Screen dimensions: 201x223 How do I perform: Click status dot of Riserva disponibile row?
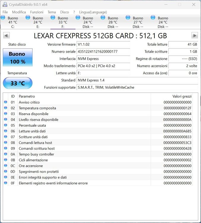coord(6,114)
